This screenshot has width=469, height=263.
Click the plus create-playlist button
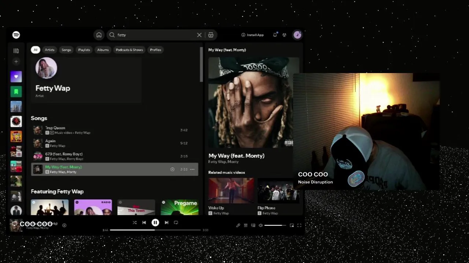(x=16, y=62)
